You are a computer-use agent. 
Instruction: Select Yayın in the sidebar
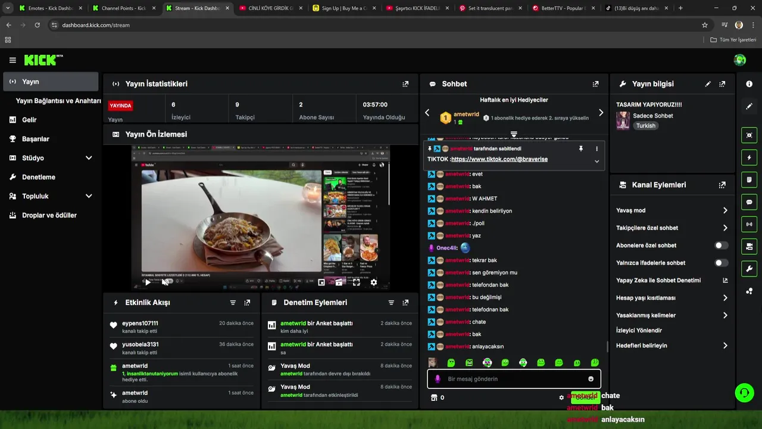(x=51, y=82)
